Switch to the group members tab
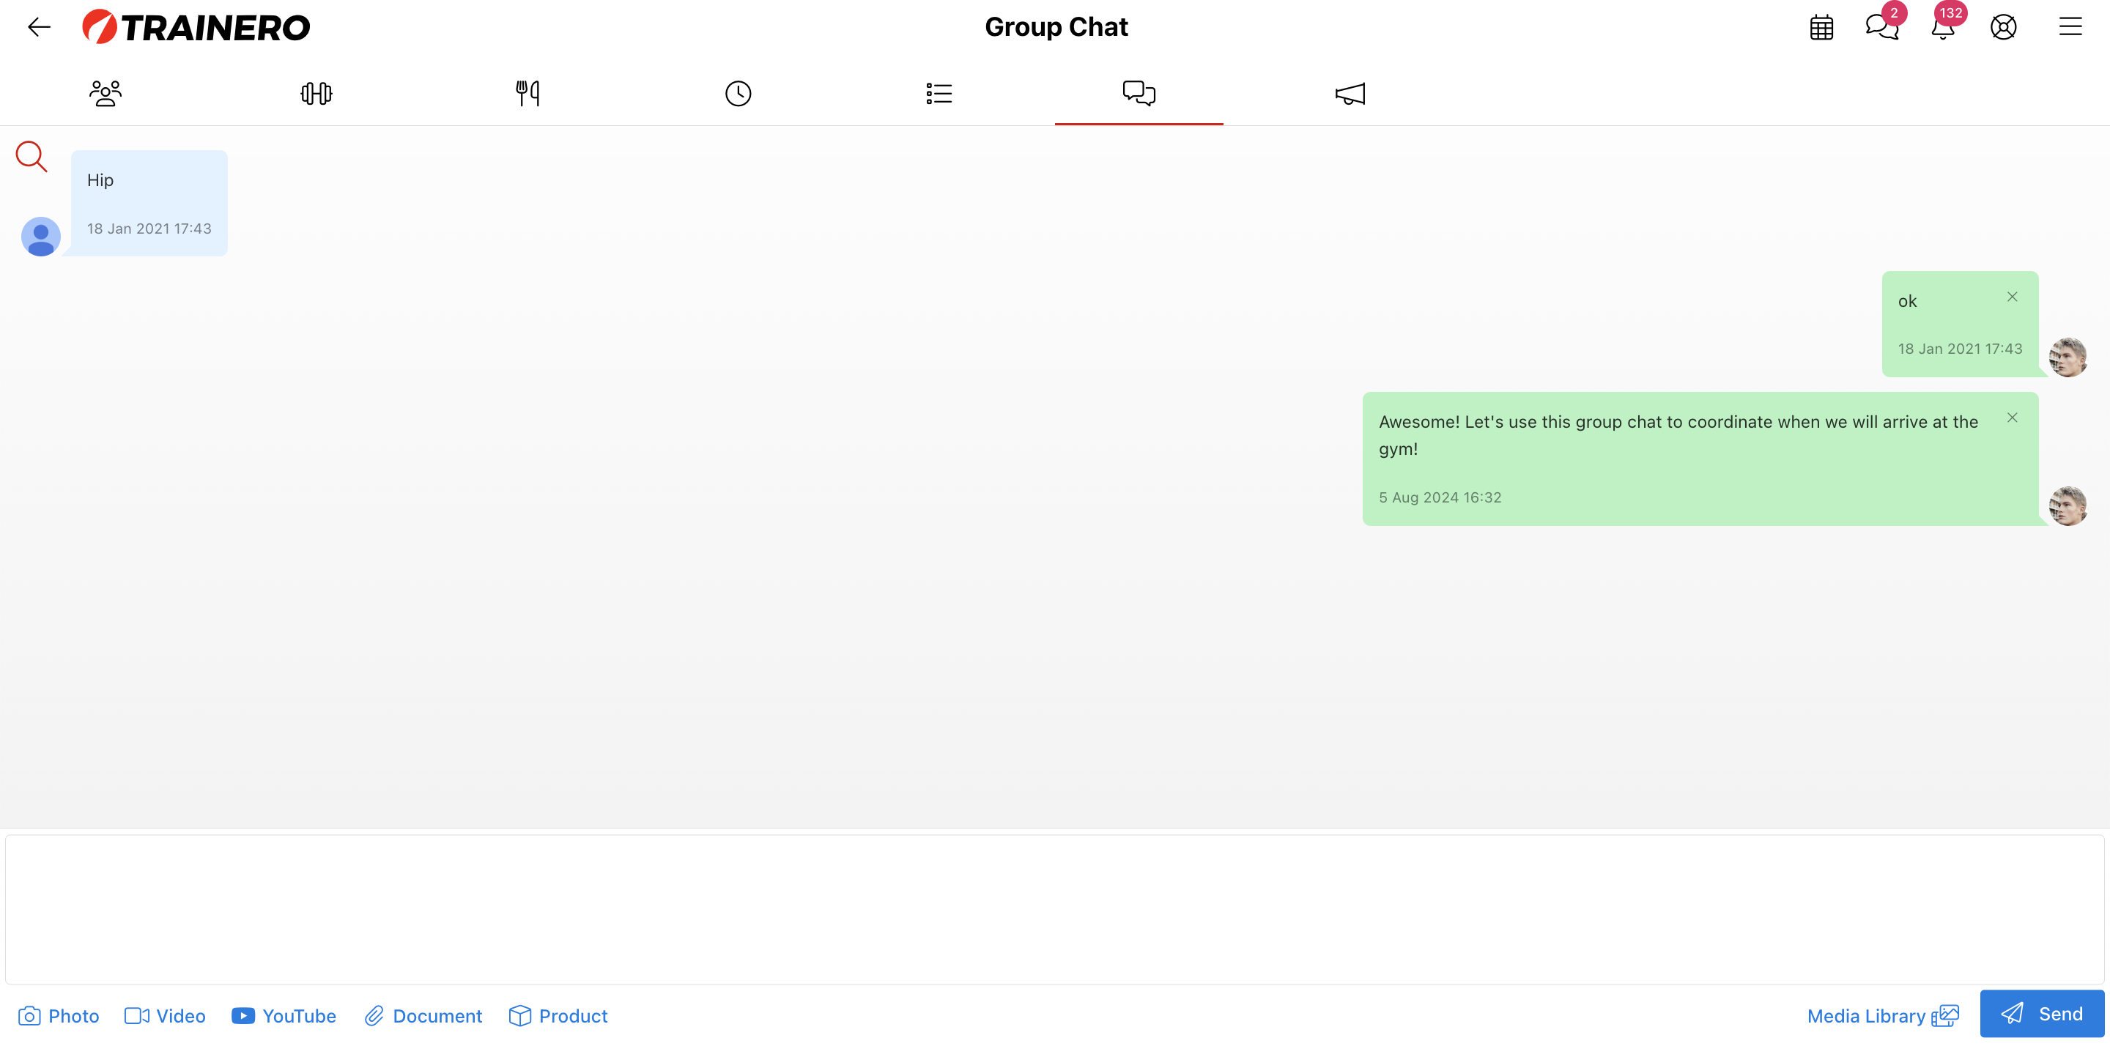This screenshot has width=2110, height=1046. (105, 93)
